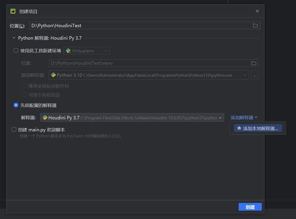This screenshot has width=296, height=219.
Task: Collapse the Python 解释器 section
Action: tap(14, 38)
